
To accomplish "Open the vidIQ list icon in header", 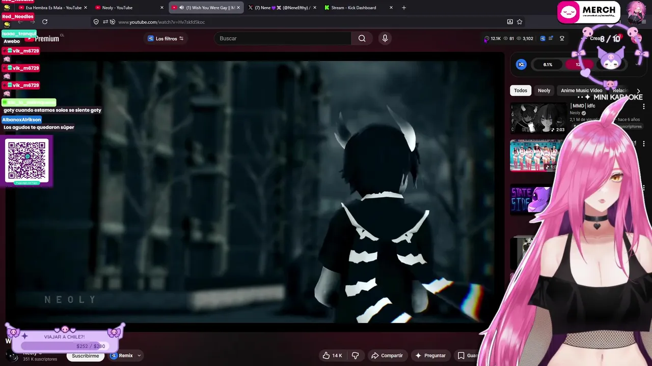I will [x=551, y=39].
